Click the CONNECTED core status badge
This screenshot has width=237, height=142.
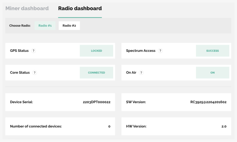click(96, 73)
